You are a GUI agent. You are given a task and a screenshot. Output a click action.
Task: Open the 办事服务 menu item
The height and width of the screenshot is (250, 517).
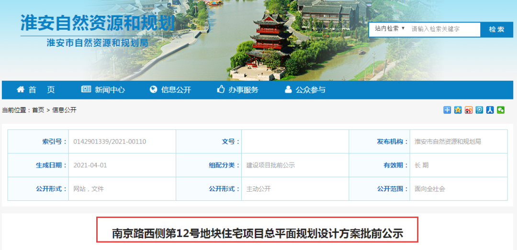238,89
